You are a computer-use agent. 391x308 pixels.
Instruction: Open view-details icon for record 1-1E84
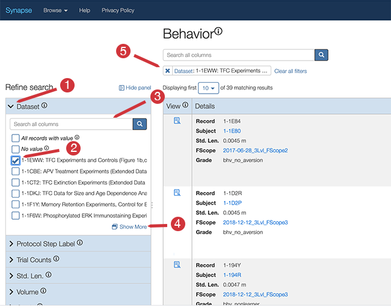177,121
